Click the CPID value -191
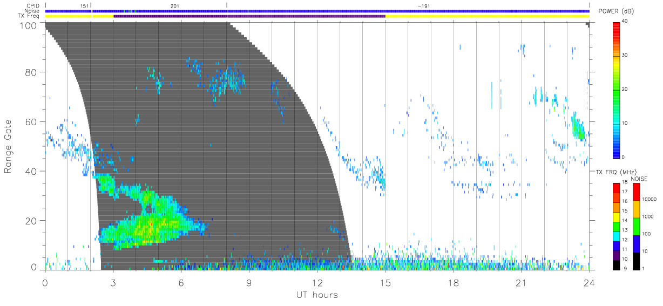 pyautogui.click(x=424, y=6)
